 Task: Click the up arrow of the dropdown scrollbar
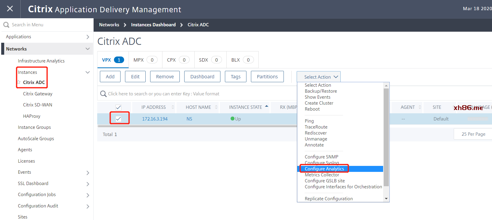386,85
